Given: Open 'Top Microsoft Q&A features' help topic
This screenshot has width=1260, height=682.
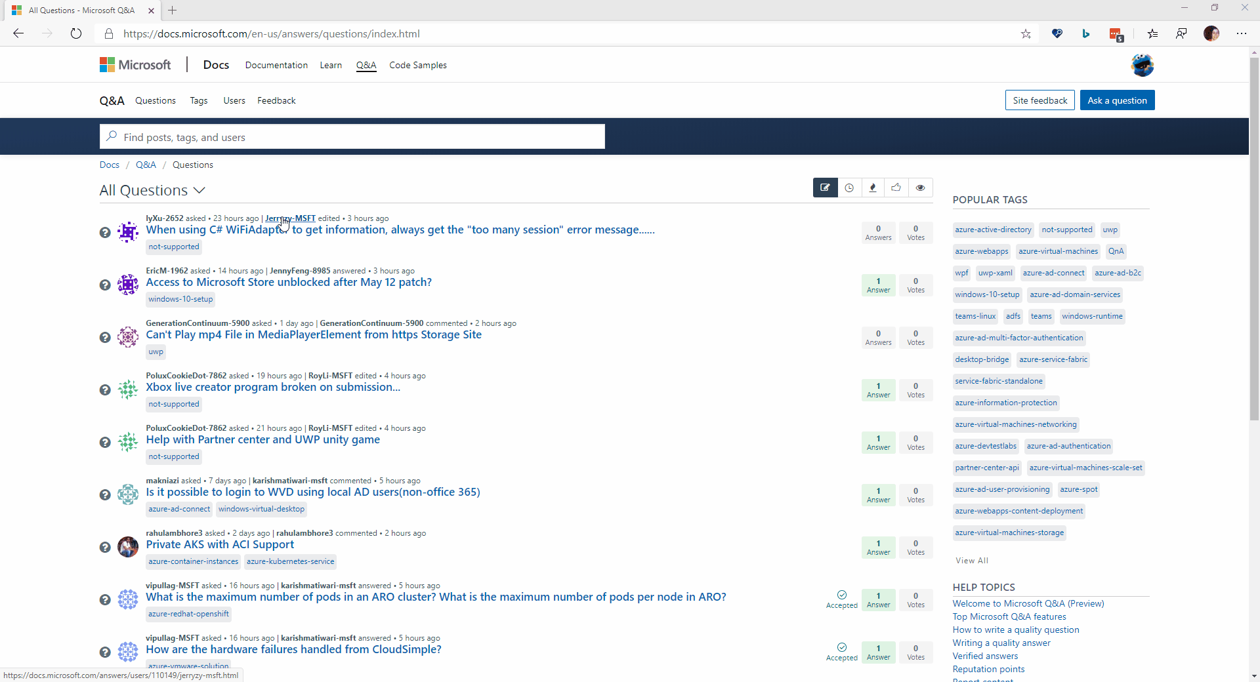Looking at the screenshot, I should [x=1009, y=616].
